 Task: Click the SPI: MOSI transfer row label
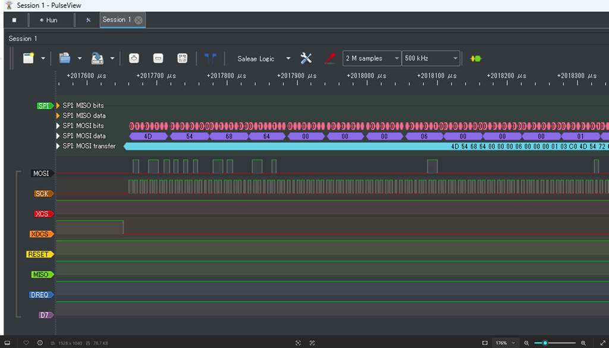pyautogui.click(x=89, y=146)
